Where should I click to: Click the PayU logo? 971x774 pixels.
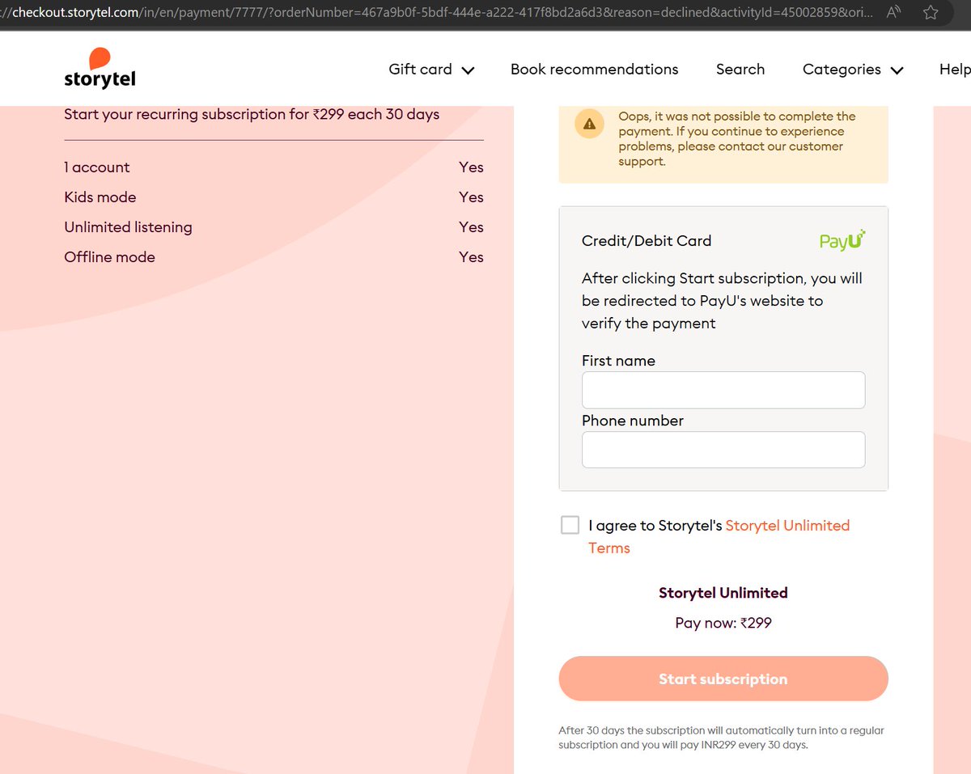pos(842,240)
